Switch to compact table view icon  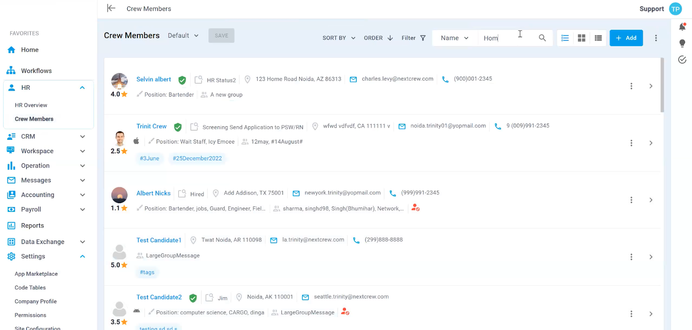598,38
